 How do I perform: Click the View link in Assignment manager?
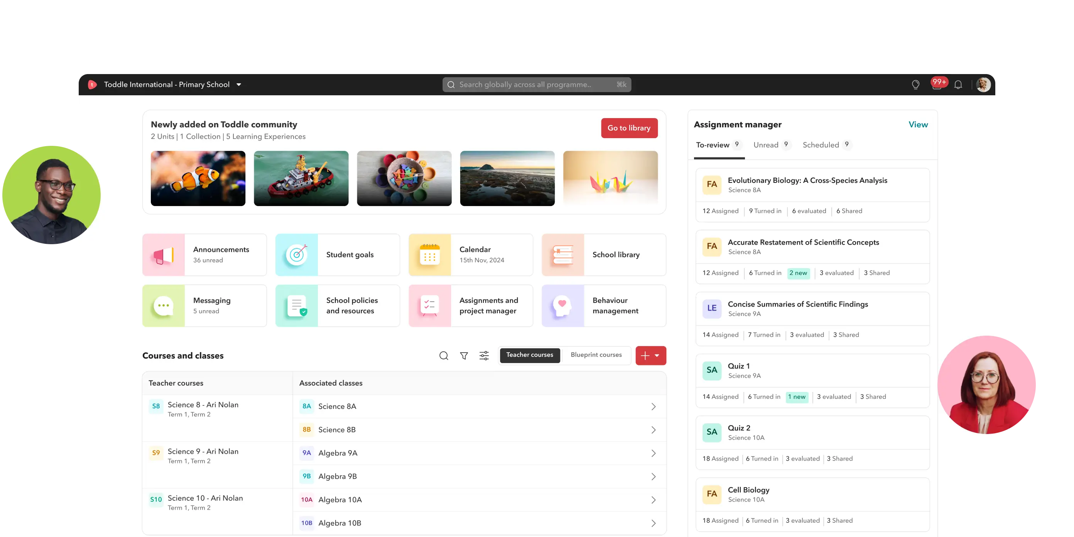(918, 125)
